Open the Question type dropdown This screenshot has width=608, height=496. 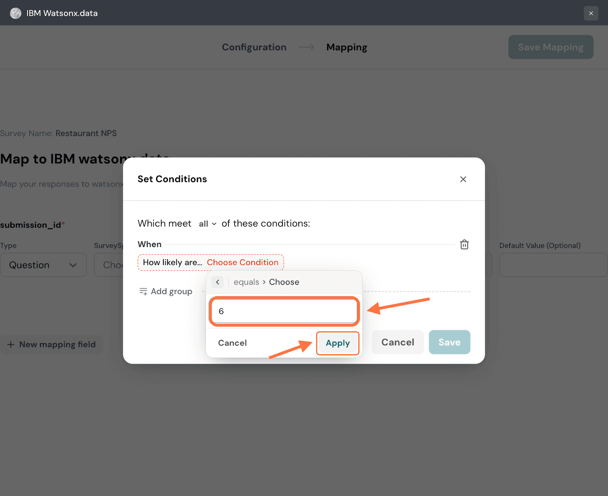43,265
